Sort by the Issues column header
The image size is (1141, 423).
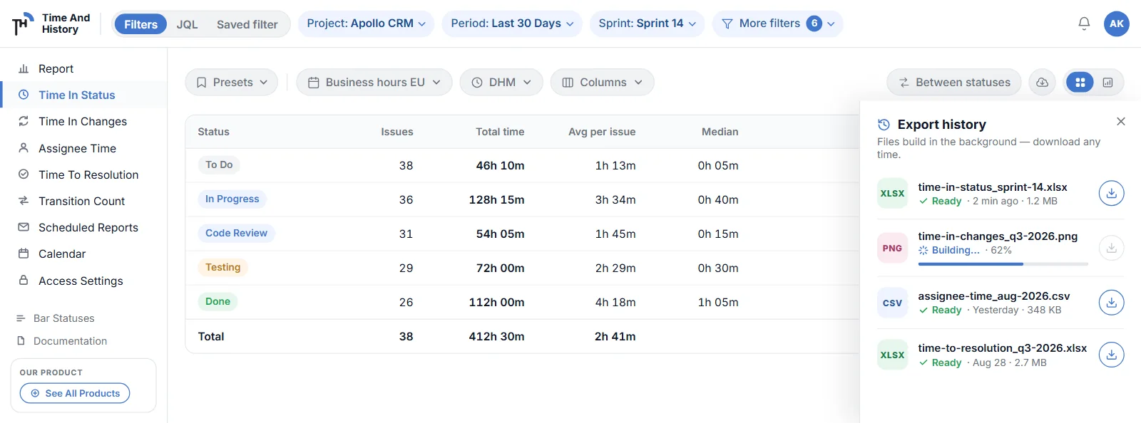click(396, 132)
